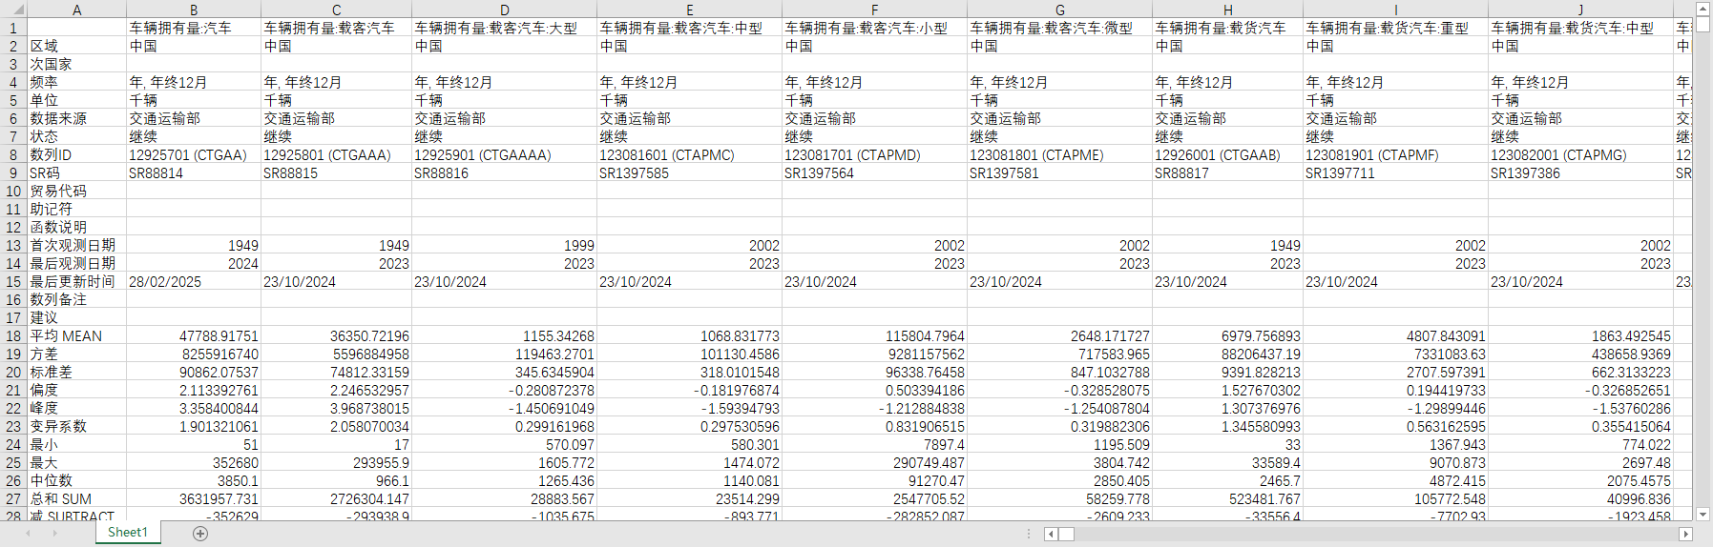Select column D header
Image resolution: width=1713 pixels, height=547 pixels.
[504, 10]
